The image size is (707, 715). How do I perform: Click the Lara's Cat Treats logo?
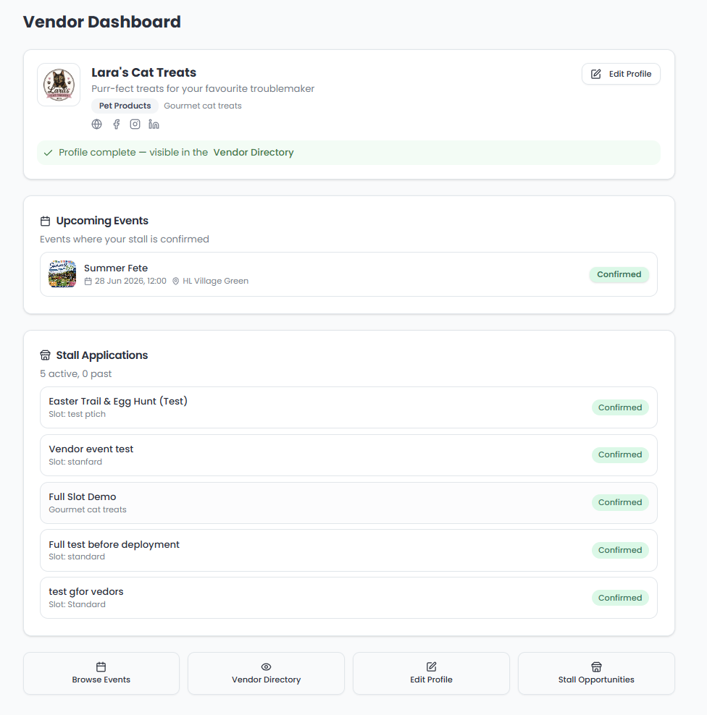(59, 85)
